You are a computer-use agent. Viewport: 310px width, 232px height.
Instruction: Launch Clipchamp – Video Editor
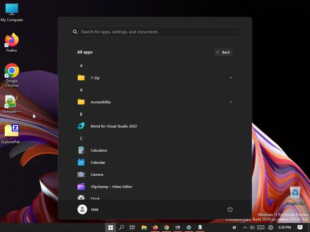[x=155, y=186]
